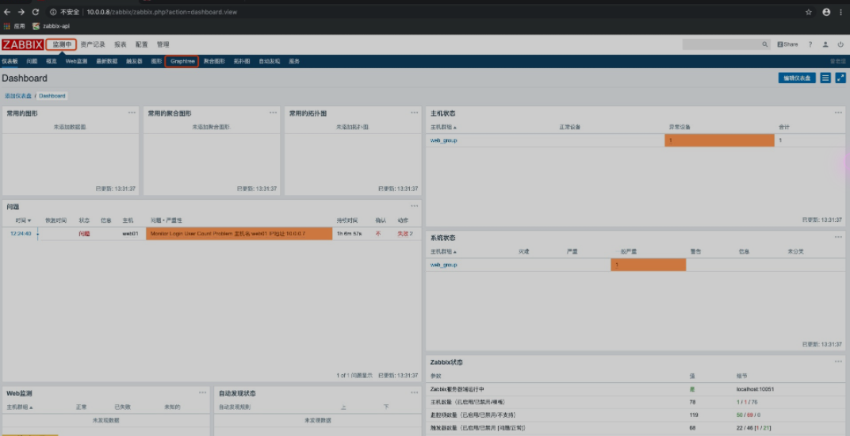Sort 系统状态 table by 主机群组 header

(443, 252)
